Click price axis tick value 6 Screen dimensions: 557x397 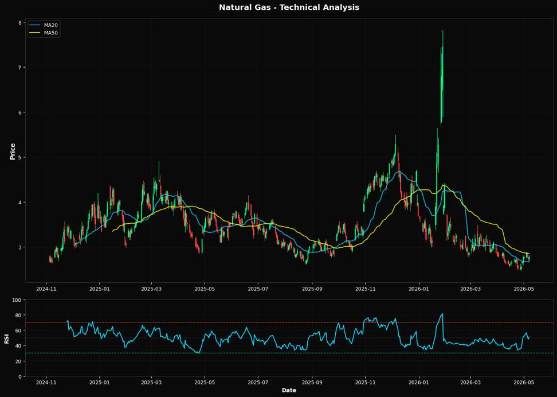pos(21,112)
